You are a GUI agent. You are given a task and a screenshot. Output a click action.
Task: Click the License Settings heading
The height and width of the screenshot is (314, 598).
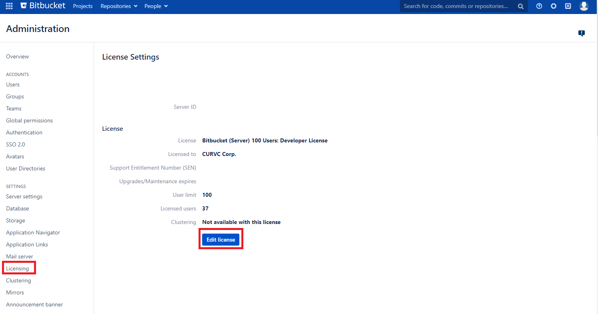pos(131,57)
